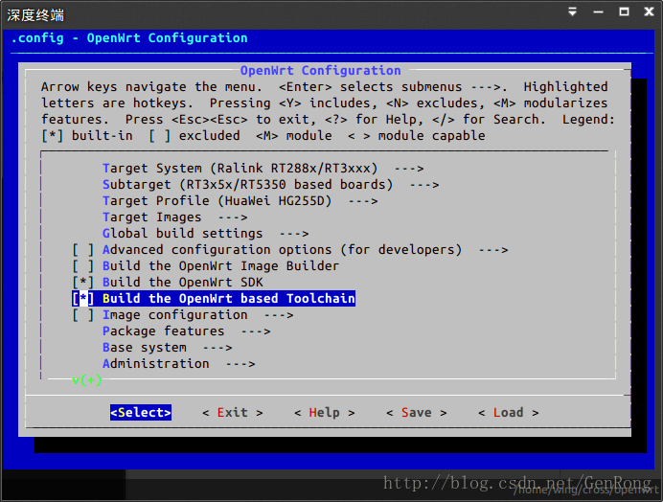Viewport: 663px width, 502px height.
Task: Expand Advanced configuration options arrow
Action: 493,250
